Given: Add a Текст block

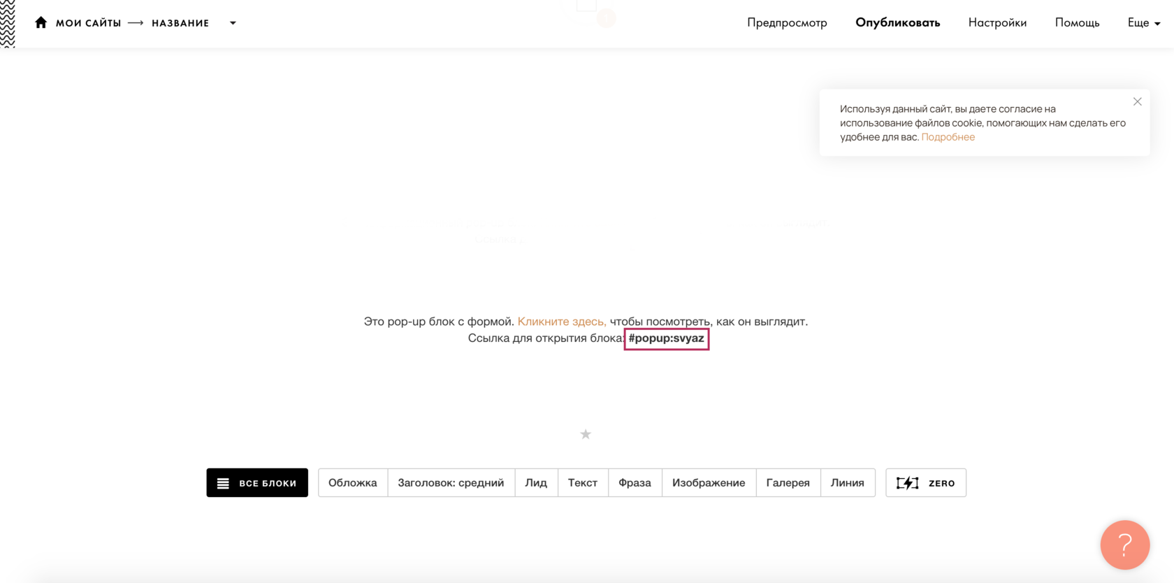Looking at the screenshot, I should point(583,482).
